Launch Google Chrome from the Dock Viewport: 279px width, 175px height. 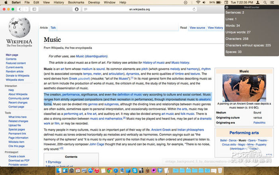click(x=110, y=171)
